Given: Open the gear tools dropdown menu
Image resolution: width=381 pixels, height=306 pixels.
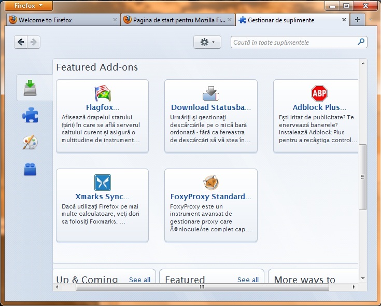Looking at the screenshot, I should pyautogui.click(x=207, y=42).
